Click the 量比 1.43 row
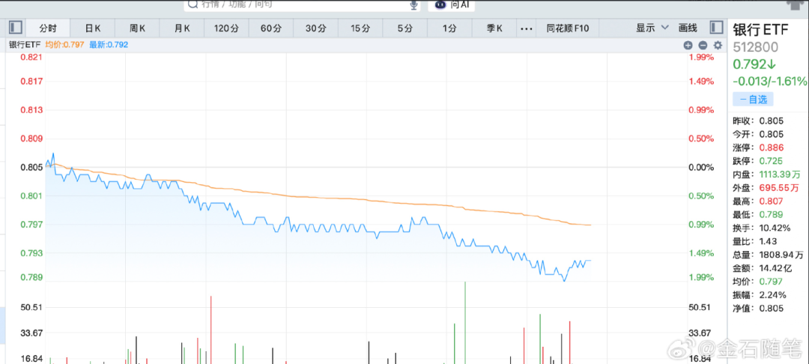The height and width of the screenshot is (364, 809). pos(755,241)
